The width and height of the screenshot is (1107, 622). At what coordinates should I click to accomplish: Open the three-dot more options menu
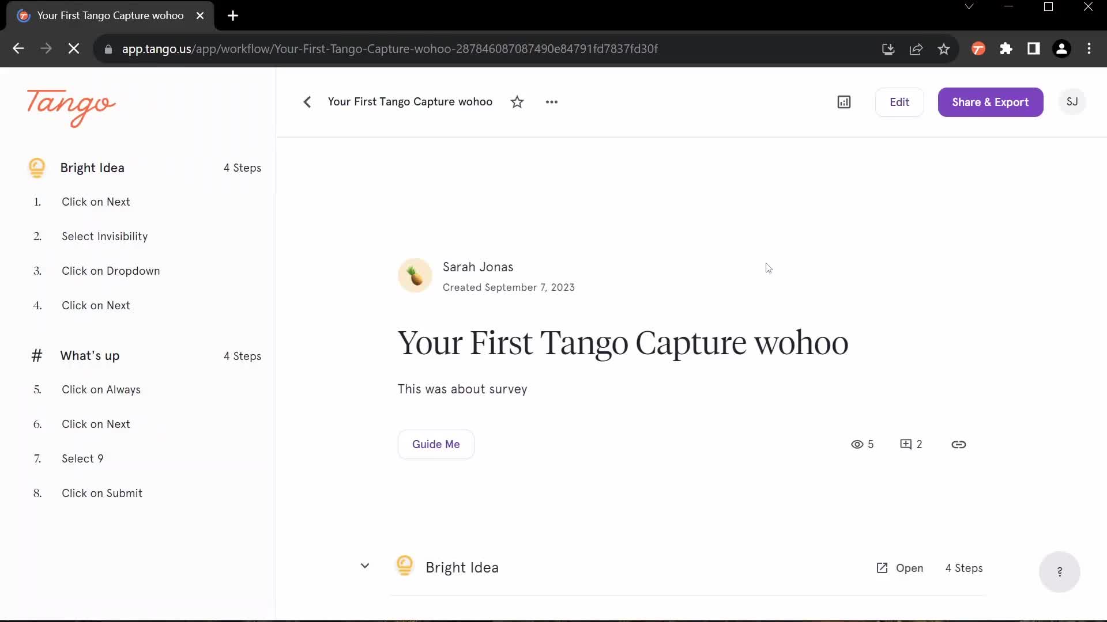click(x=552, y=102)
